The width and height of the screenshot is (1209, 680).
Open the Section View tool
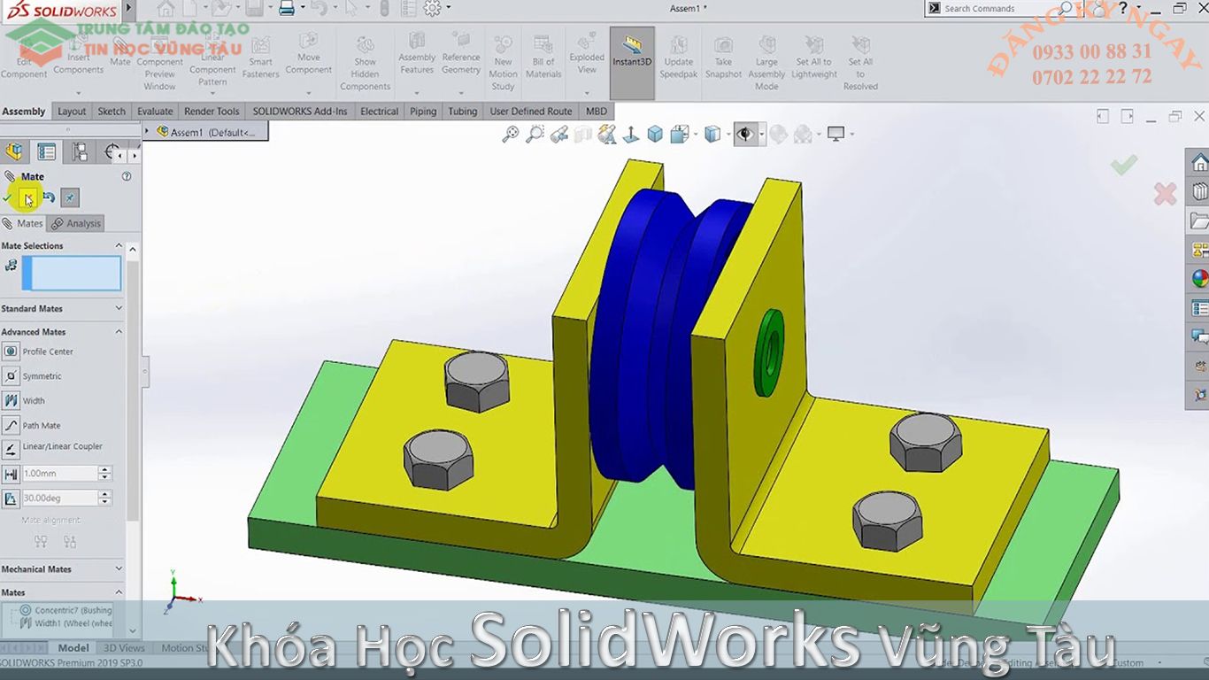[x=582, y=134]
